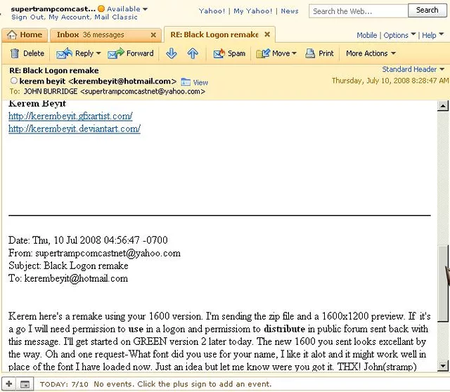Click the Delete trash icon
This screenshot has width=450, height=392.
[15, 53]
